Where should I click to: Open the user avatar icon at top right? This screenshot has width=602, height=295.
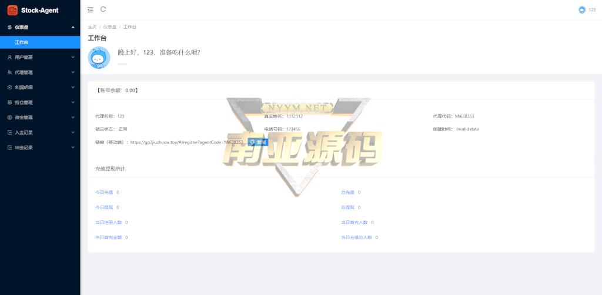pos(582,9)
